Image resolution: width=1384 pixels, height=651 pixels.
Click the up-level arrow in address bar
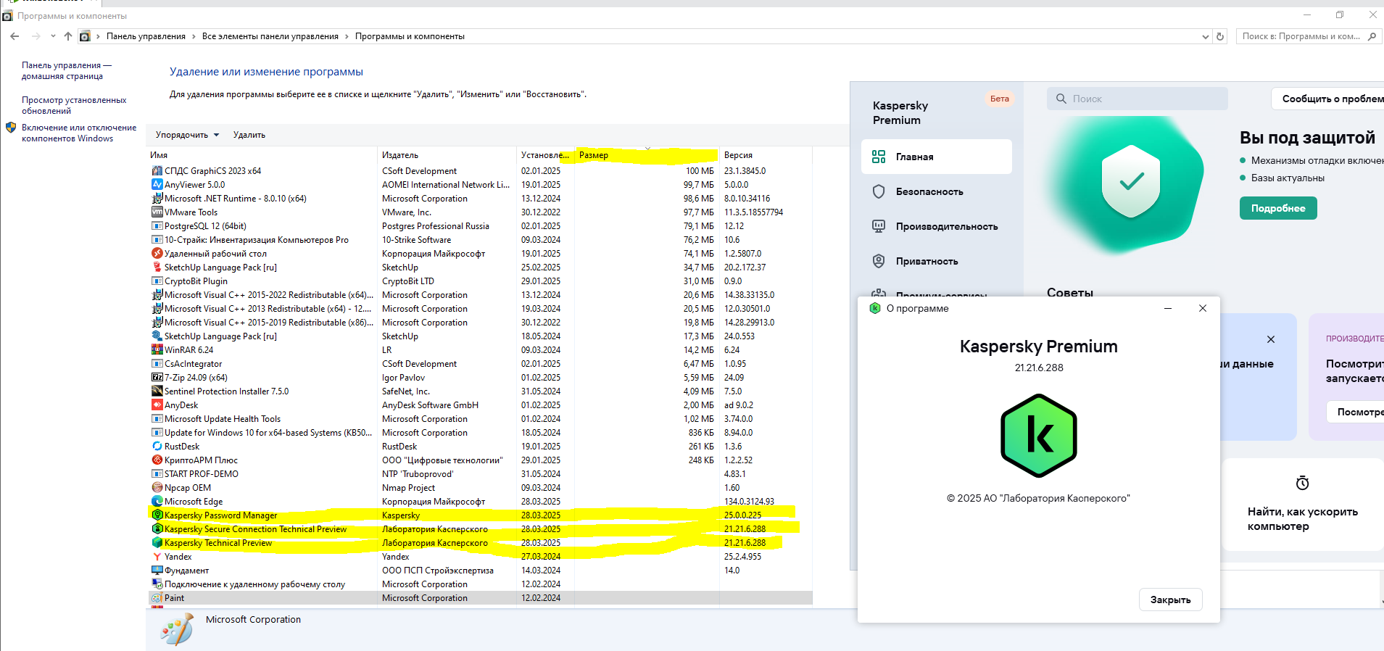click(68, 36)
